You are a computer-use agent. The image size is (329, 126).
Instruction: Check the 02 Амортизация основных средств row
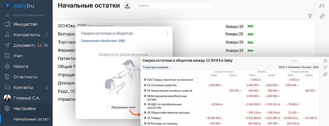[x=142, y=91]
